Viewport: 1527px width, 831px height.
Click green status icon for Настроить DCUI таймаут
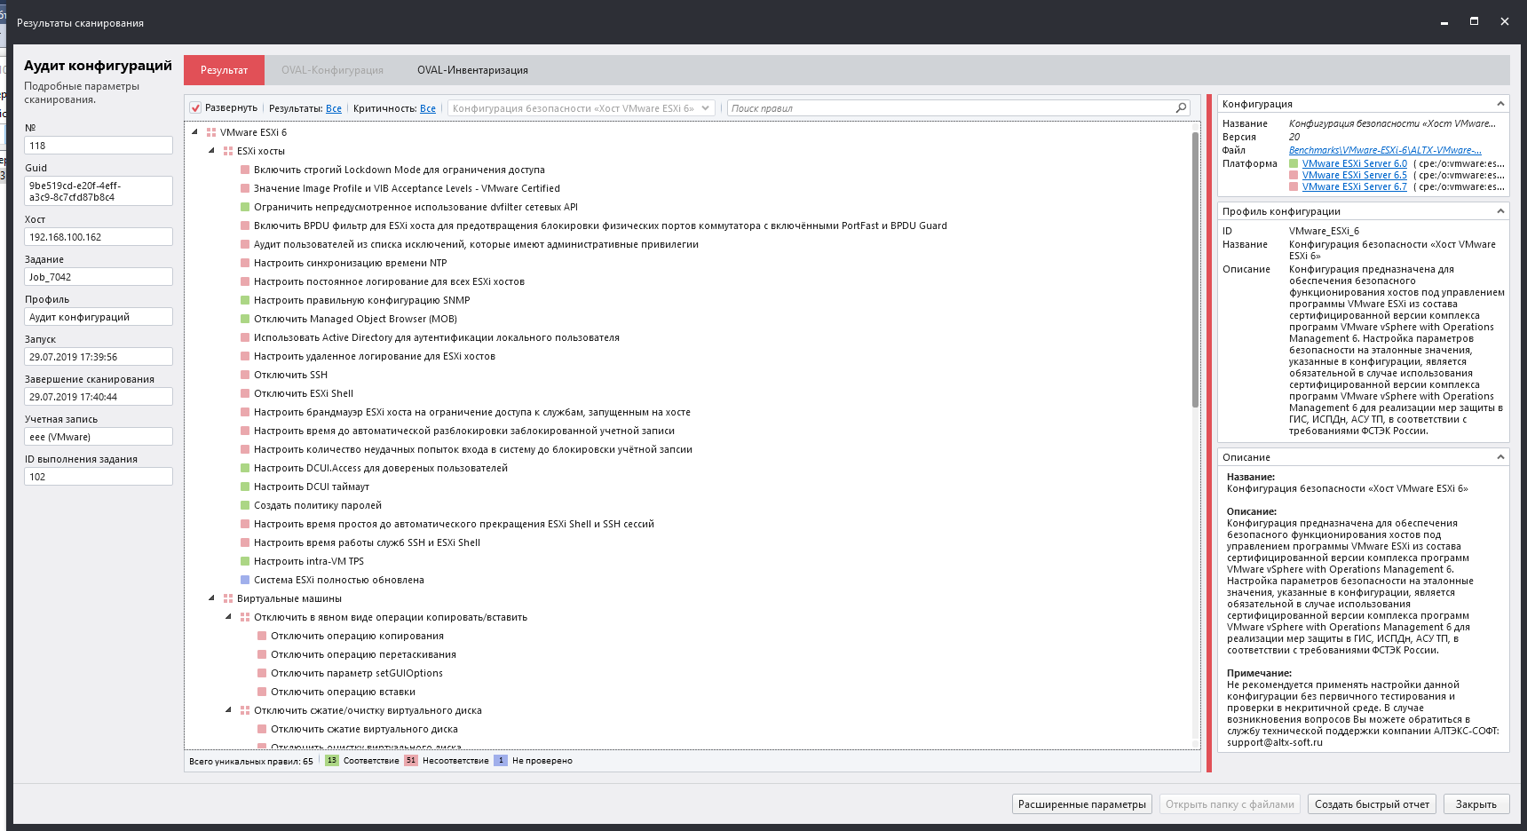tap(245, 487)
